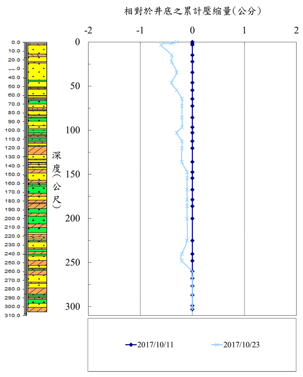
Task: Click the 300 depth label on the chart axis
Action: (x=73, y=307)
